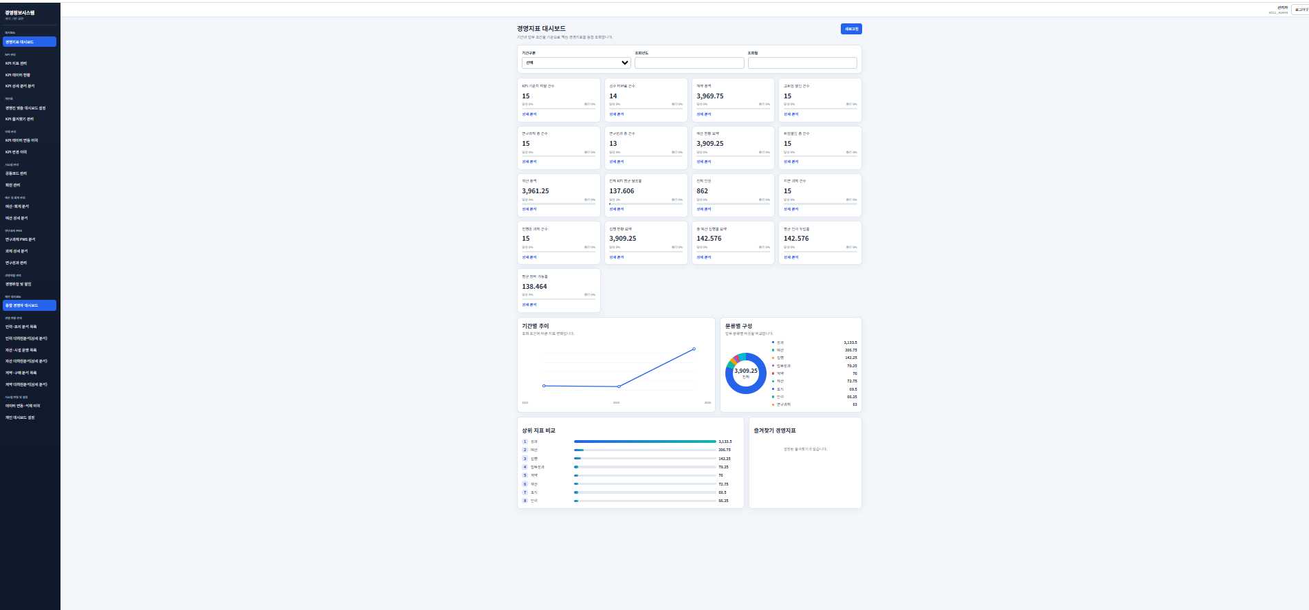Open 연구과제 PMS 분석
The width and height of the screenshot is (1309, 610).
click(30, 239)
